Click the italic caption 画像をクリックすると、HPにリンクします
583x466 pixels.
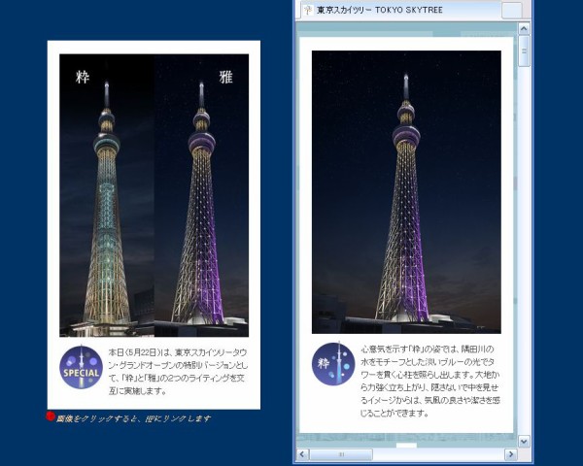pos(133,418)
